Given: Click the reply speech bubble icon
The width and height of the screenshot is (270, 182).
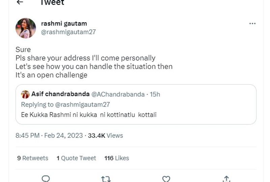Looking at the screenshot, I should (x=46, y=179).
